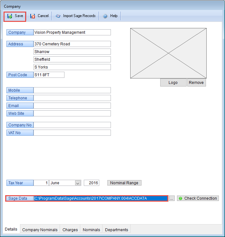Click the Company window title text
Screen dimensions: 225x237
pos(12,6)
